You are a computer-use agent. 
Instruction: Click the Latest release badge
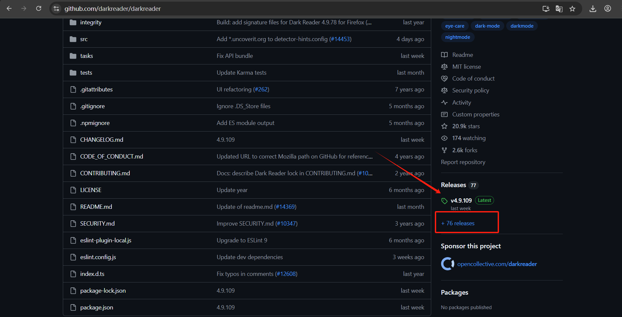[x=484, y=200]
